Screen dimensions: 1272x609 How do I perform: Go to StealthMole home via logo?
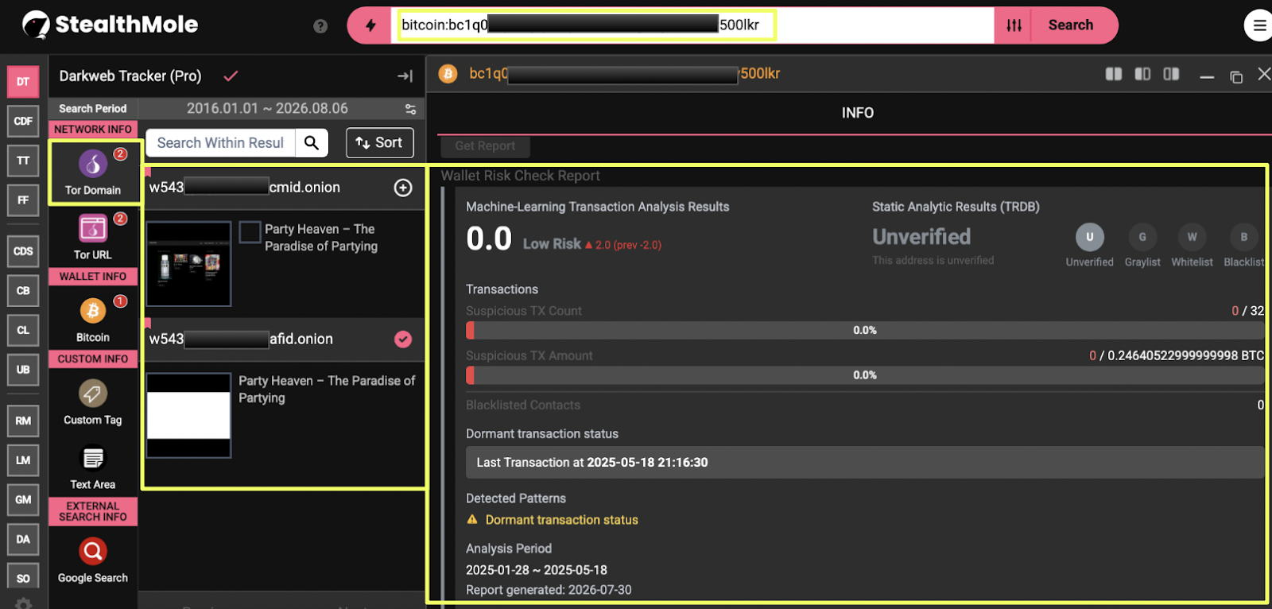click(111, 25)
